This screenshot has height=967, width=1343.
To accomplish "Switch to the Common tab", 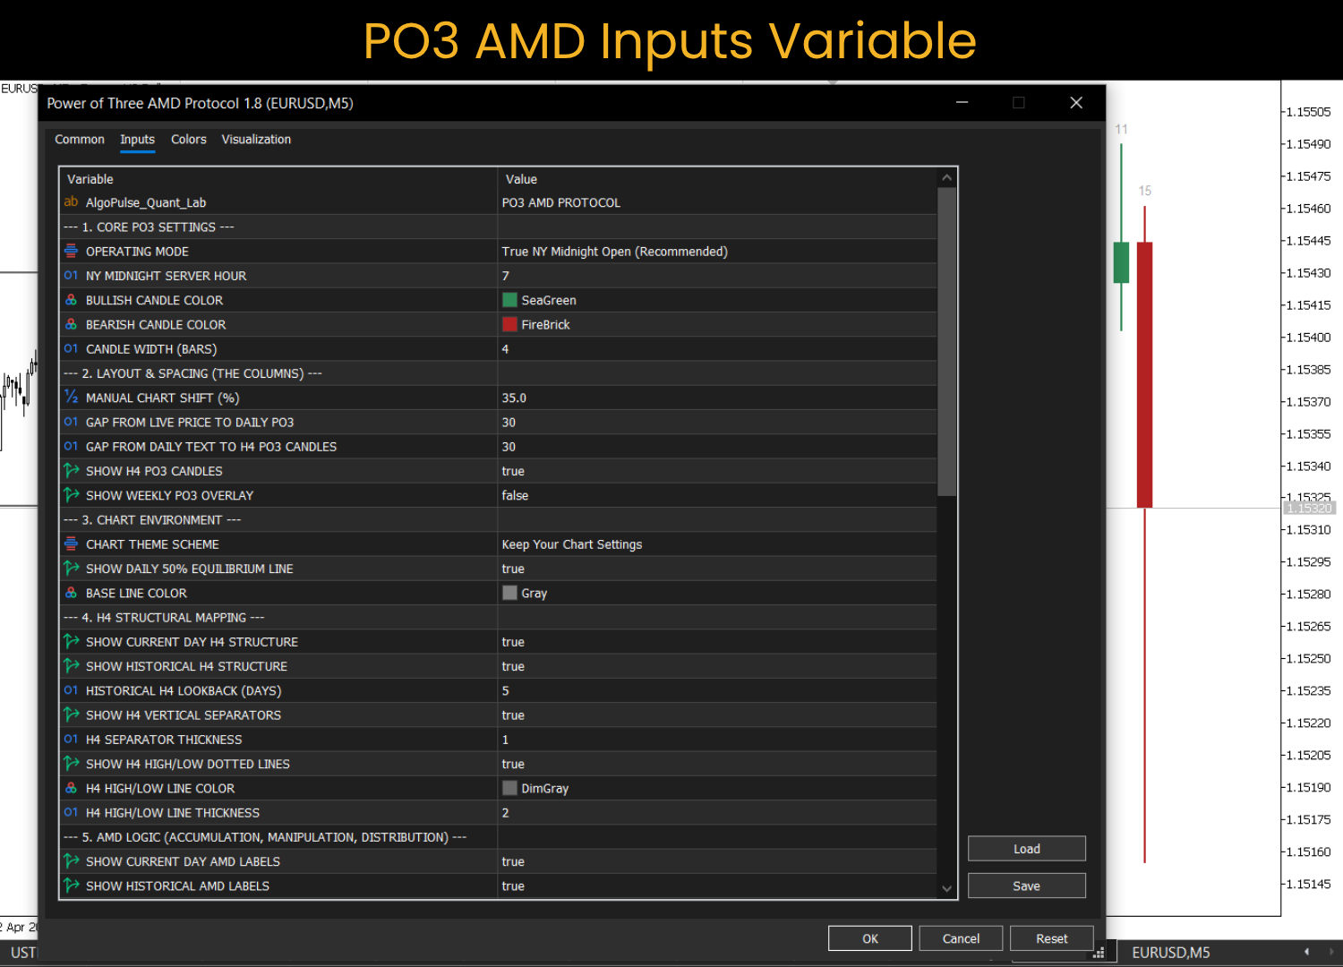I will (79, 140).
